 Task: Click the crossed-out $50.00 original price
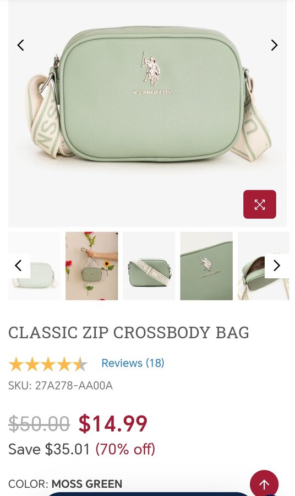[x=39, y=424]
